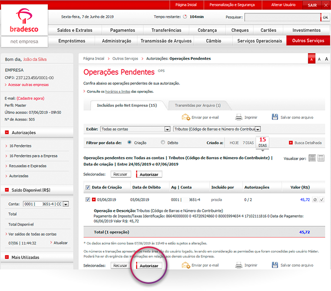Click the red Busca Detalhada plus icon
This screenshot has height=291, width=331.
pos(291,143)
